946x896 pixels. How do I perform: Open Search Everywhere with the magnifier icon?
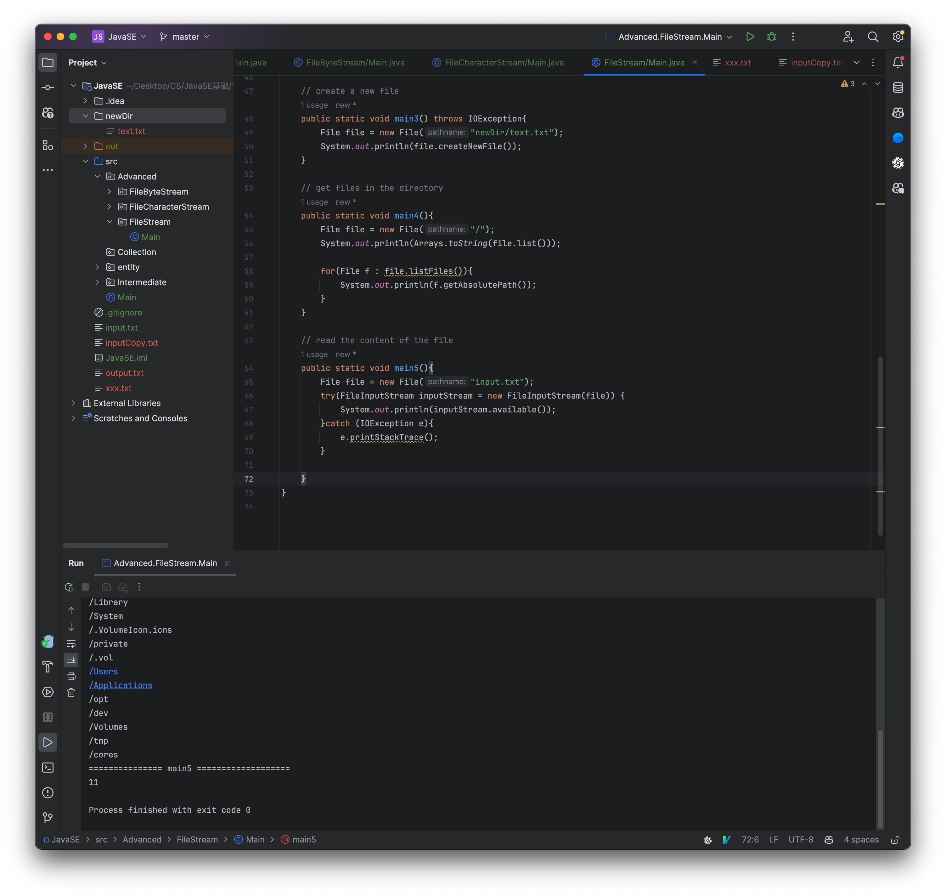[873, 36]
